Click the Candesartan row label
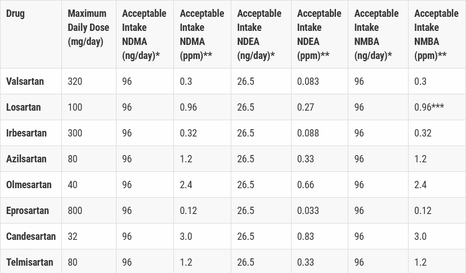Screen dimensions: 466x273 point(31,236)
